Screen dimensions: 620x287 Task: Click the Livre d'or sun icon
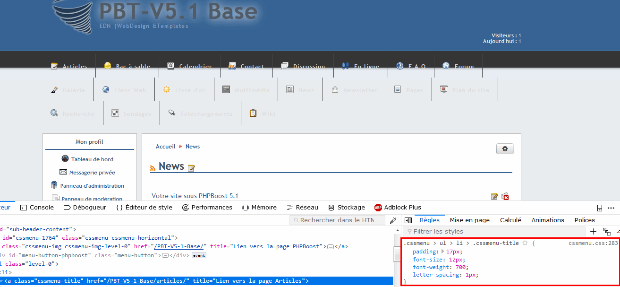(x=167, y=89)
